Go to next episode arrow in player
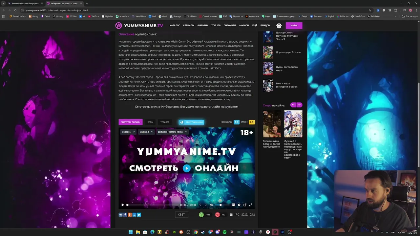 pyautogui.click(x=206, y=205)
